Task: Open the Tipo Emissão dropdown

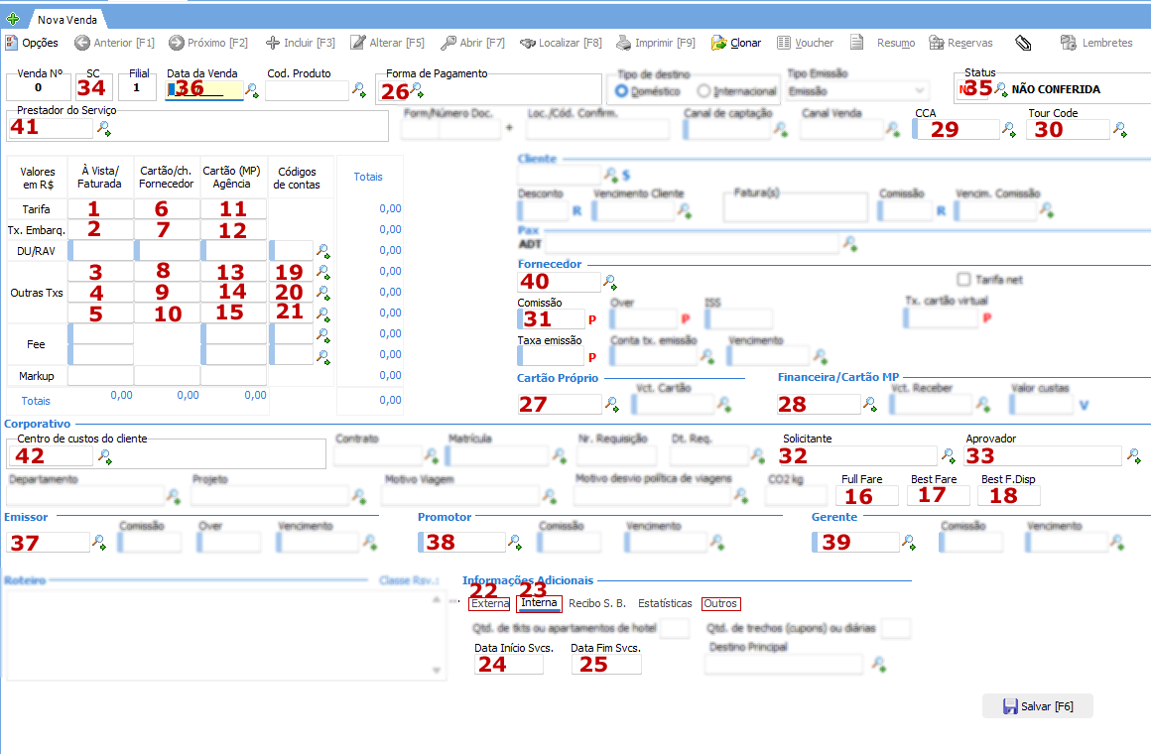Action: pyautogui.click(x=856, y=91)
